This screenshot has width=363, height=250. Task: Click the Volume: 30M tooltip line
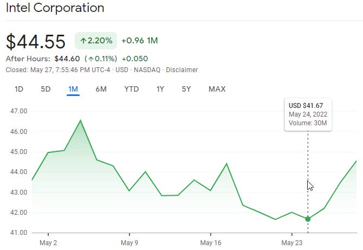(x=308, y=123)
